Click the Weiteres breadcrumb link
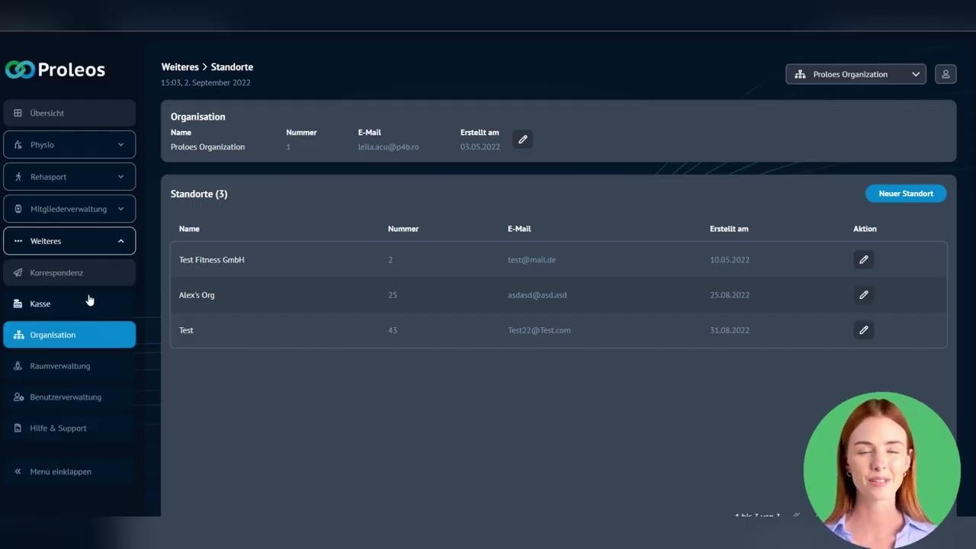The width and height of the screenshot is (976, 549). [180, 67]
